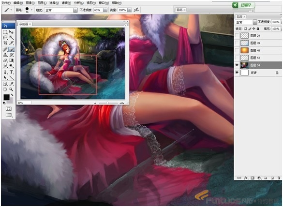Select the Magic Wand tool
The height and width of the screenshot is (207, 283).
coord(12,38)
